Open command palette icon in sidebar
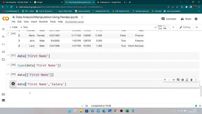Image resolution: width=202 pixels, height=114 pixels. pyautogui.click(x=3, y=94)
